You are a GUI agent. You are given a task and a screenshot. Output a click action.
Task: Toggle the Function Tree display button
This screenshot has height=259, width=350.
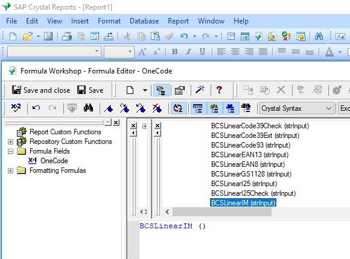(x=214, y=108)
